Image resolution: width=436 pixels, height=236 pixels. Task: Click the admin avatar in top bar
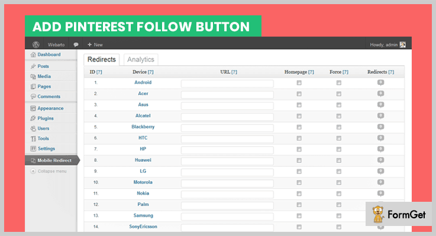point(403,44)
